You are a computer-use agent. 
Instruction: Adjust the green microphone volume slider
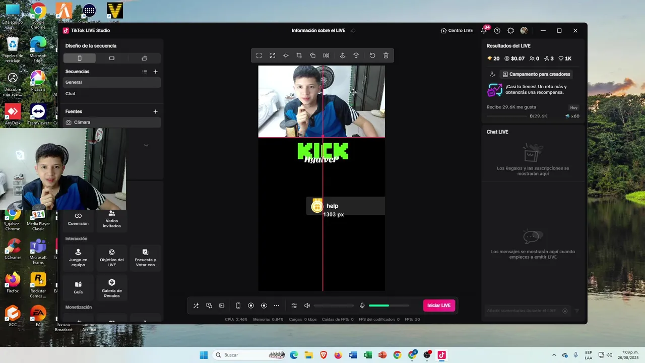coord(389,306)
